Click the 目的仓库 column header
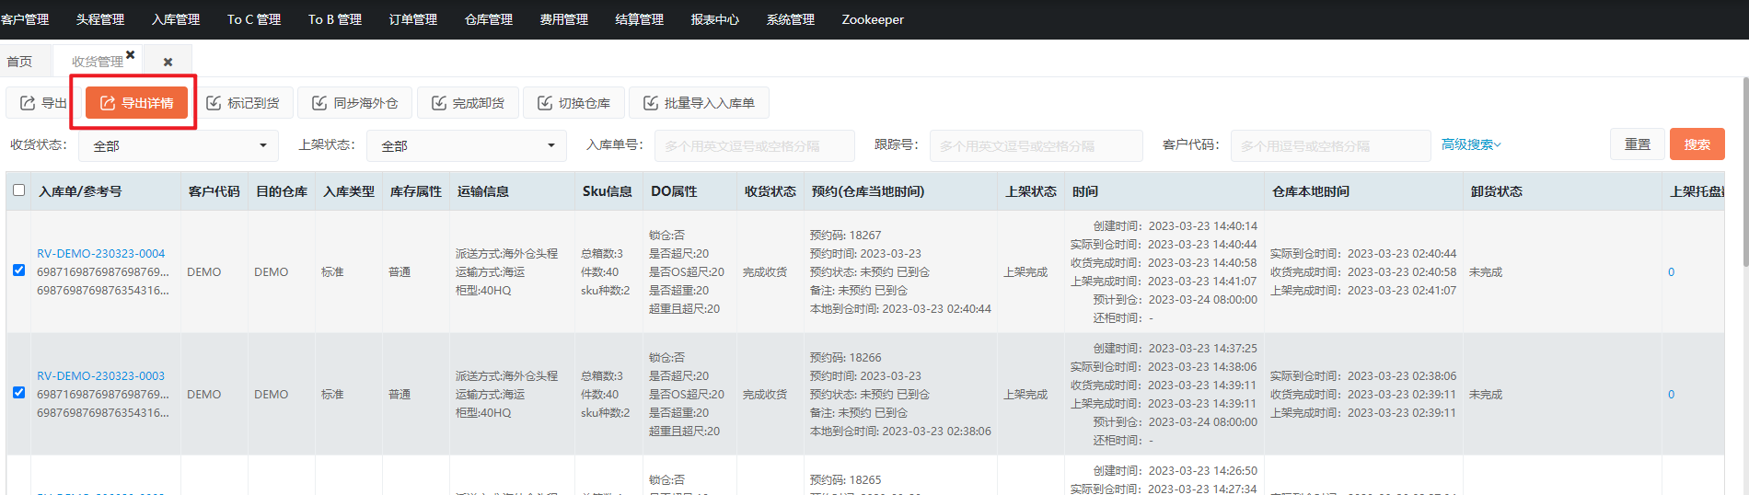The height and width of the screenshot is (495, 1749). coord(282,191)
